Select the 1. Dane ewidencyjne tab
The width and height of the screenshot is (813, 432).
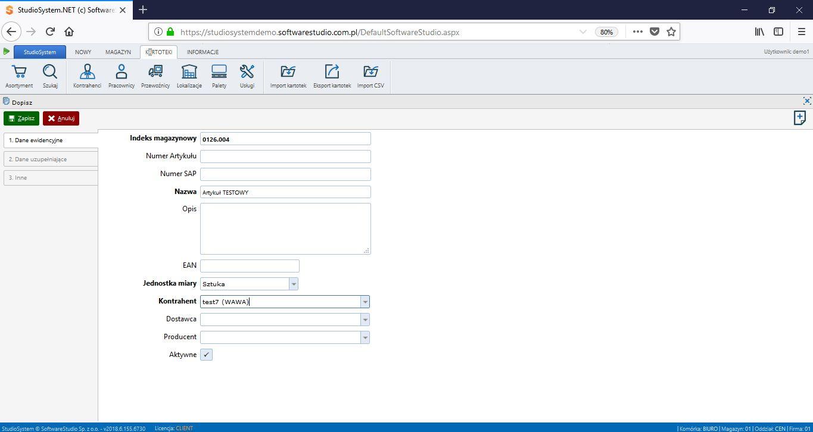(51, 140)
